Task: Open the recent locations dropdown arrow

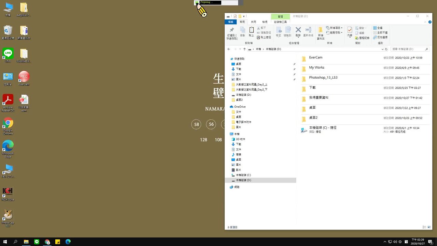Action: (x=240, y=49)
